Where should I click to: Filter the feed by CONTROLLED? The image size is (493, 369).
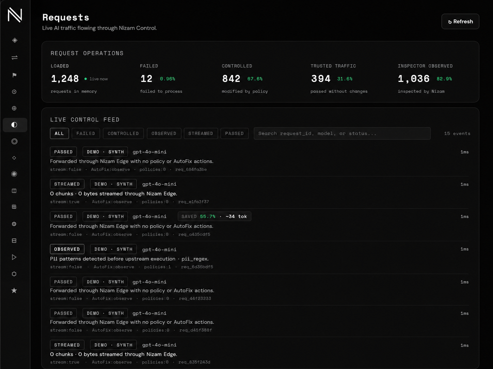123,134
